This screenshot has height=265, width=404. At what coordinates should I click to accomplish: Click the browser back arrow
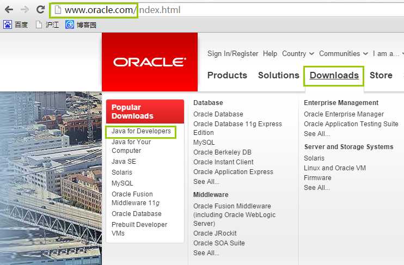(9, 10)
